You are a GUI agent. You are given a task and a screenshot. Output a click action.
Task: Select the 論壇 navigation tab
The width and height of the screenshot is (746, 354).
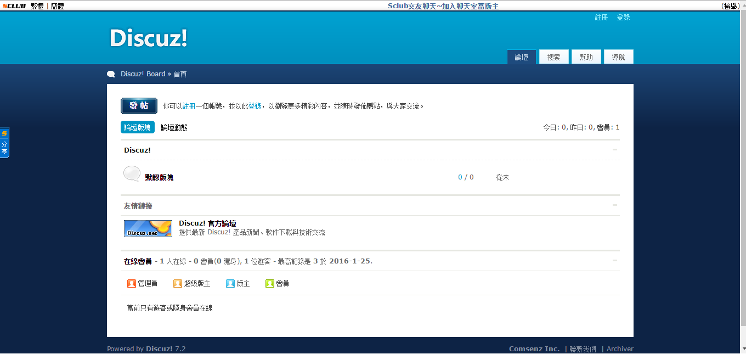click(x=522, y=57)
